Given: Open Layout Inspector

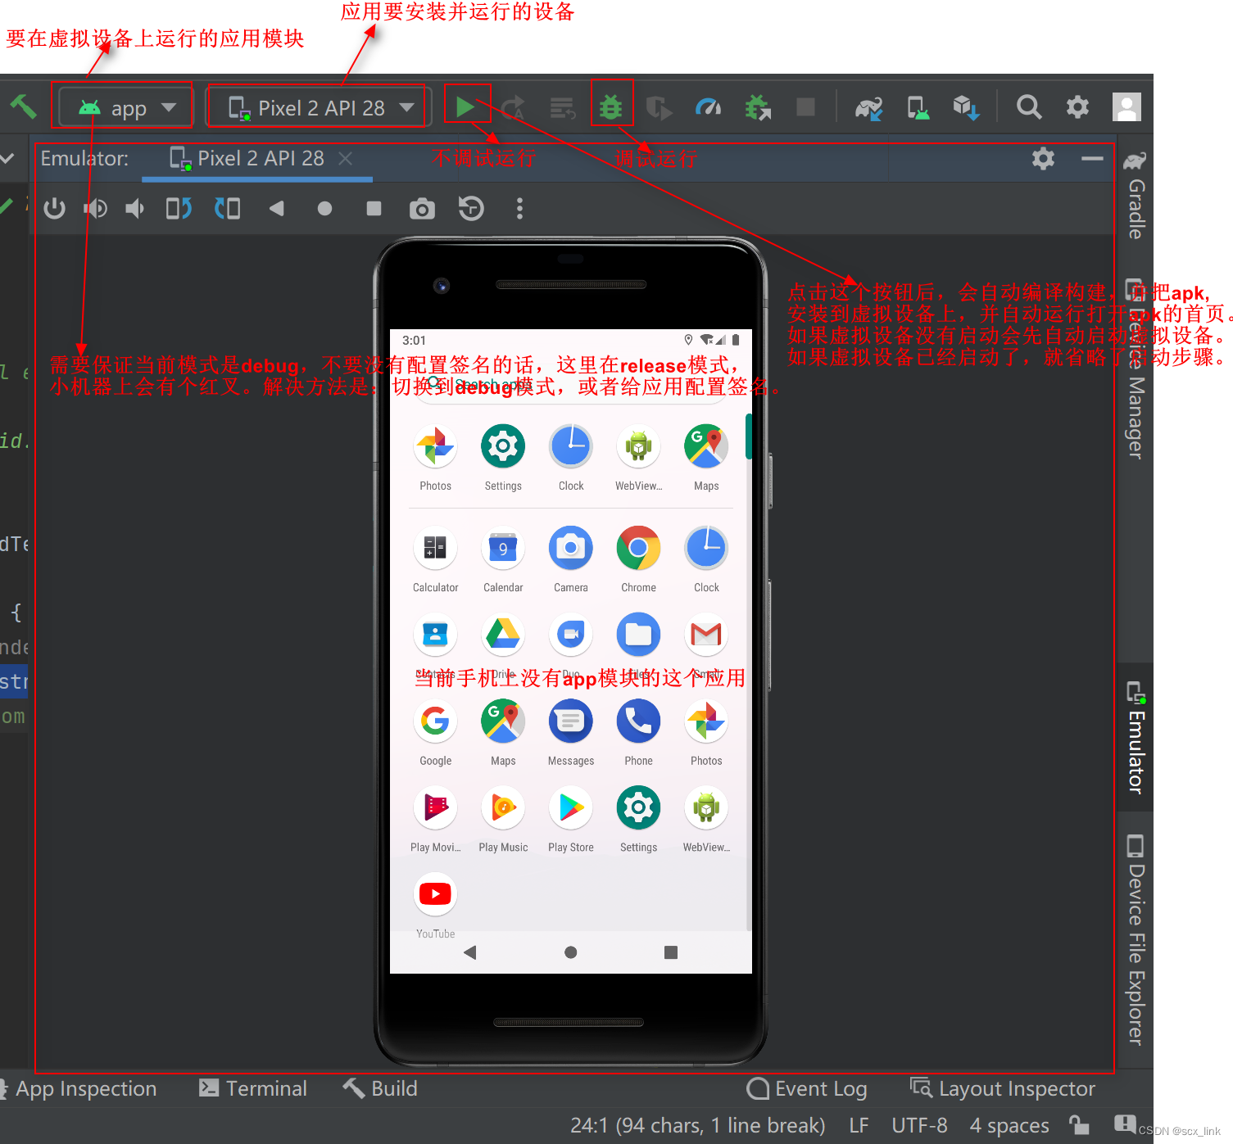Looking at the screenshot, I should pyautogui.click(x=1003, y=1089).
